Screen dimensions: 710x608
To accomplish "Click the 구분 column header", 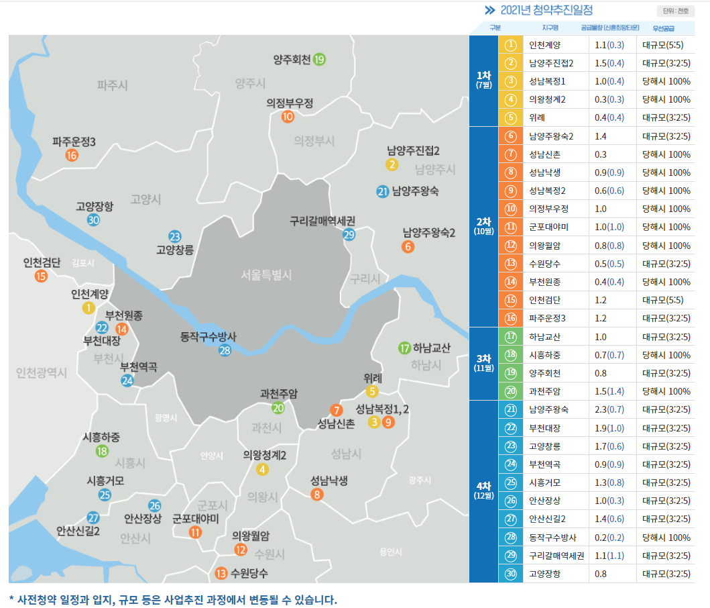I will click(495, 28).
